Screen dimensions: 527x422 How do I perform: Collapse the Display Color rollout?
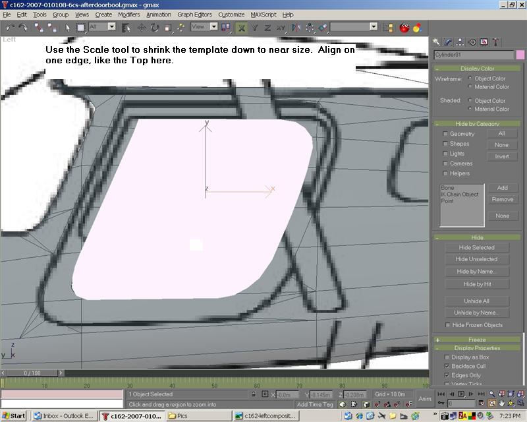pos(477,69)
